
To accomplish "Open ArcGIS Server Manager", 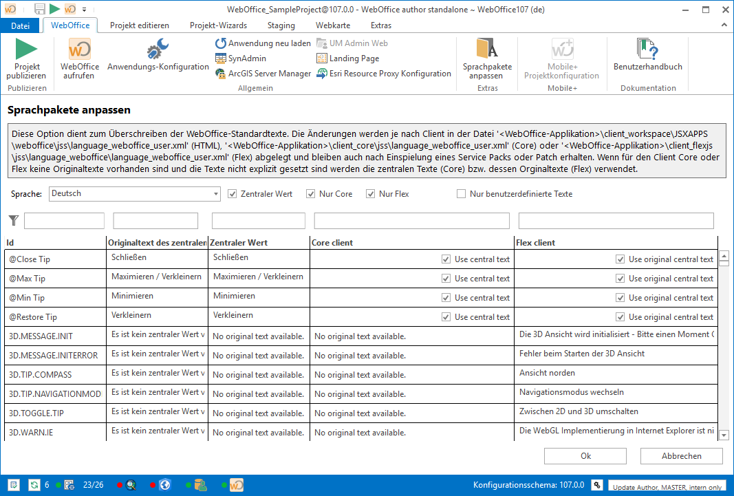I will 221,74.
